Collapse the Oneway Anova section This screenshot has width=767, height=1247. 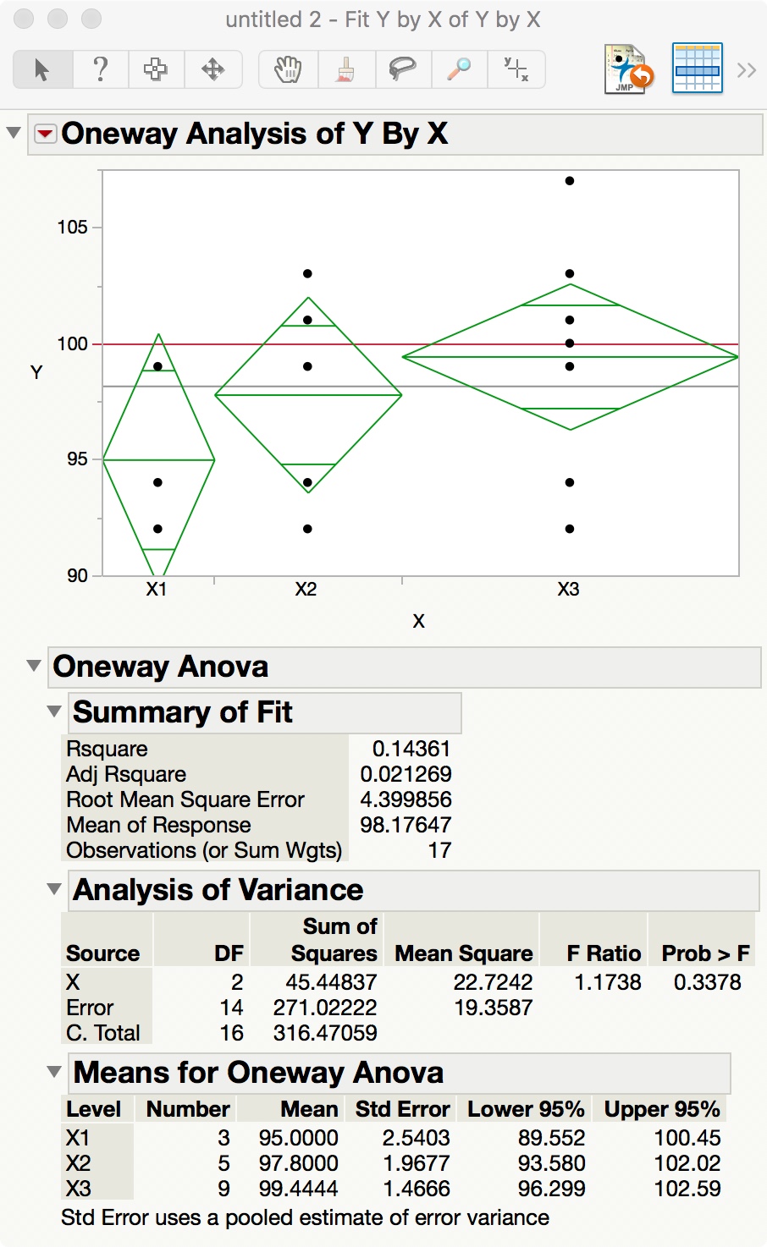point(34,666)
